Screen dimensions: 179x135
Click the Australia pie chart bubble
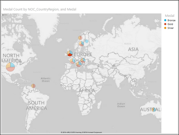(x=154, y=110)
